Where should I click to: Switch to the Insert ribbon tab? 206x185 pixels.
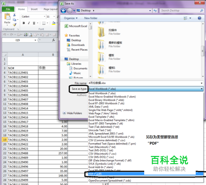[34, 9]
